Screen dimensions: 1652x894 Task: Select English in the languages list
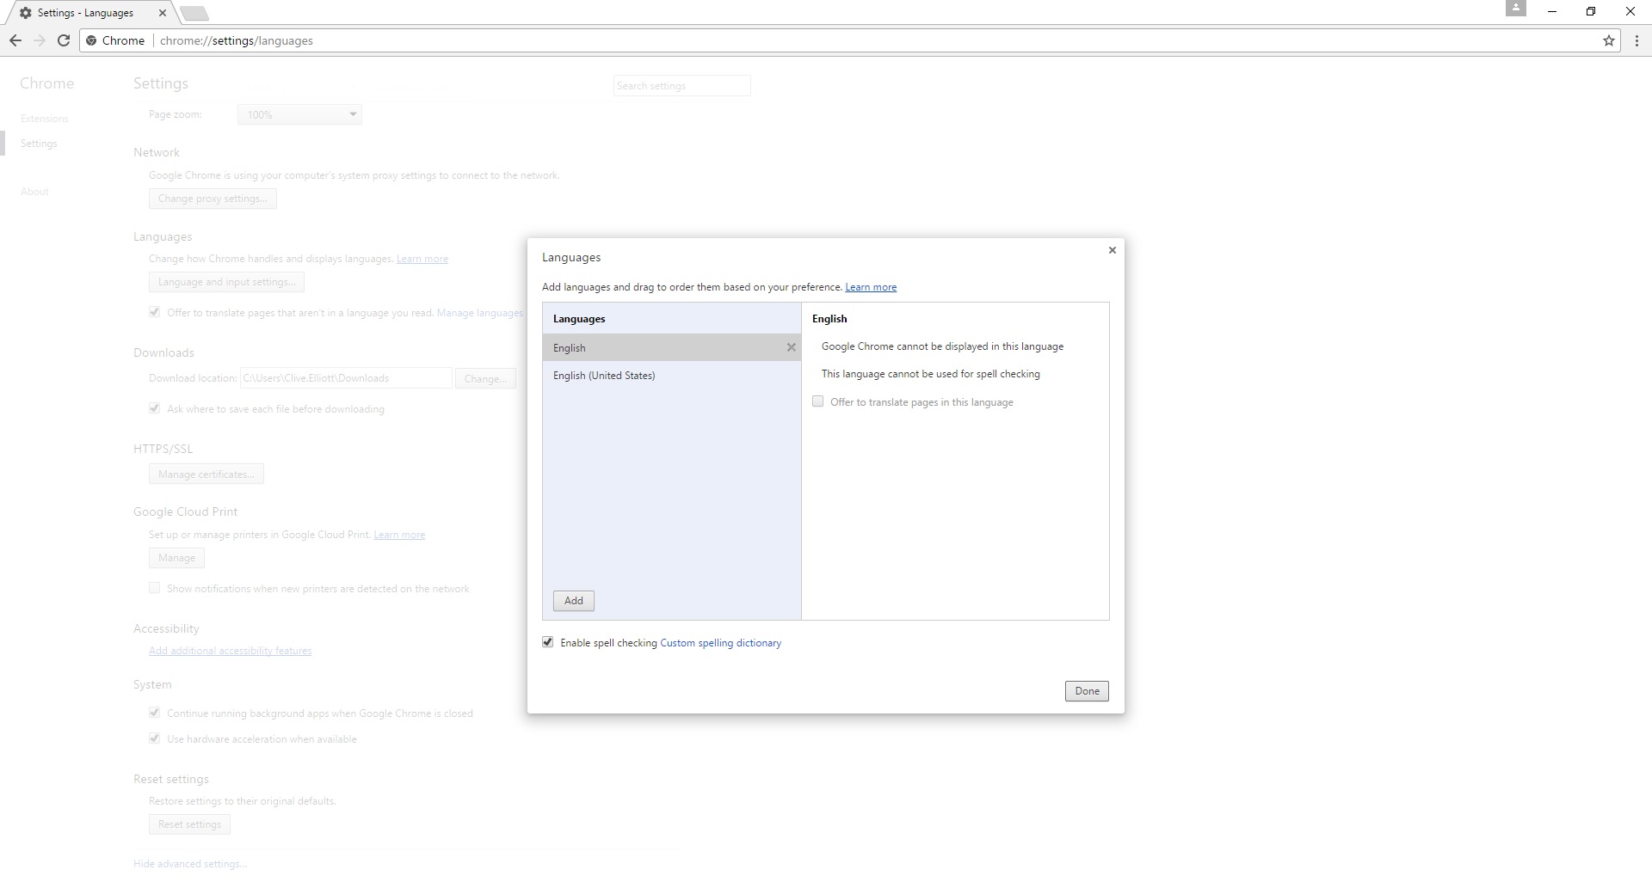[x=671, y=347]
